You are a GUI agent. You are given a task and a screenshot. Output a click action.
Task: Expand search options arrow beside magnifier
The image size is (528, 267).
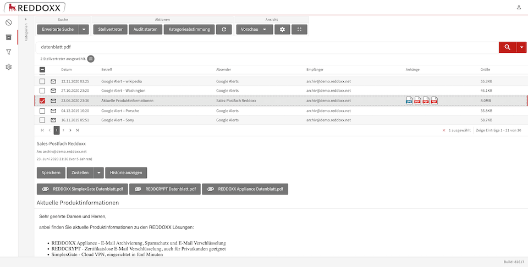[x=521, y=47]
